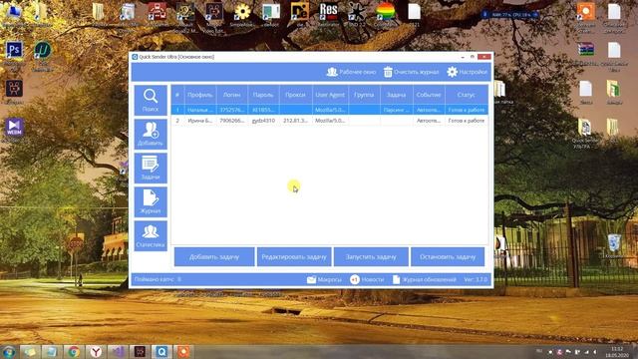
Task: Open the rainbow-colored desktop icon
Action: [385, 15]
